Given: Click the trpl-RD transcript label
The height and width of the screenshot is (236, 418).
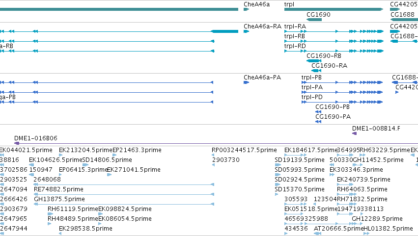Looking at the screenshot, I should 295,46.
